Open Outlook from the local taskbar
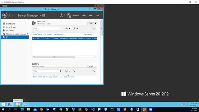This screenshot has width=199, height=112. click(48, 110)
